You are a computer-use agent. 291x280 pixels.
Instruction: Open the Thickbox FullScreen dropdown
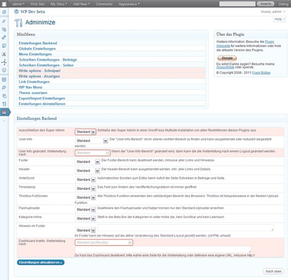85,198
